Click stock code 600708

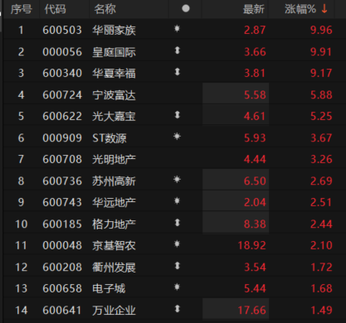tap(62, 159)
